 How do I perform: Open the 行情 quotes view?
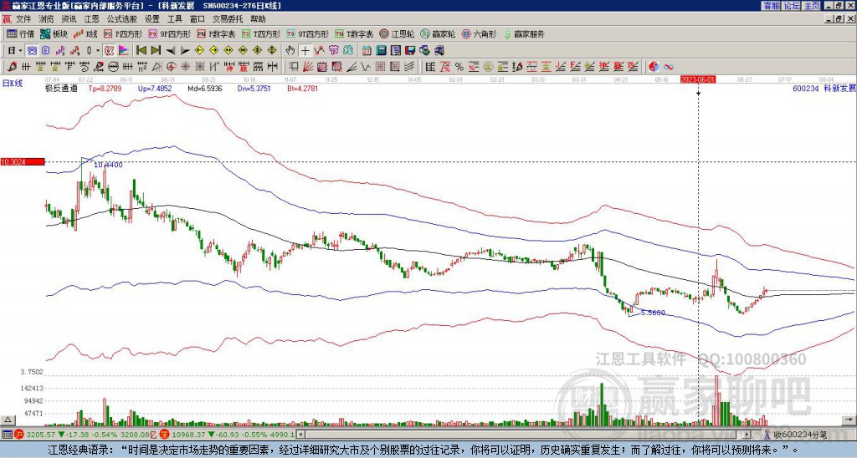pyautogui.click(x=21, y=33)
